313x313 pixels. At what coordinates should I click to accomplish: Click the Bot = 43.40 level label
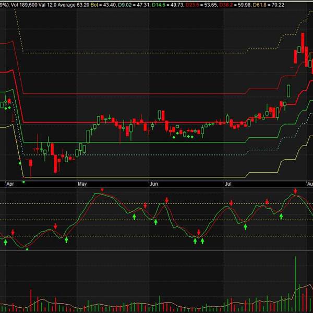pyautogui.click(x=103, y=5)
